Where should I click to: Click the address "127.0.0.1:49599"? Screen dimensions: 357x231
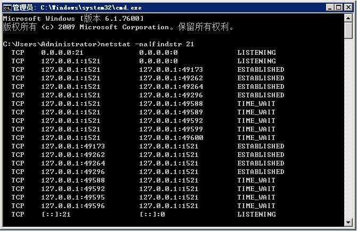click(171, 129)
